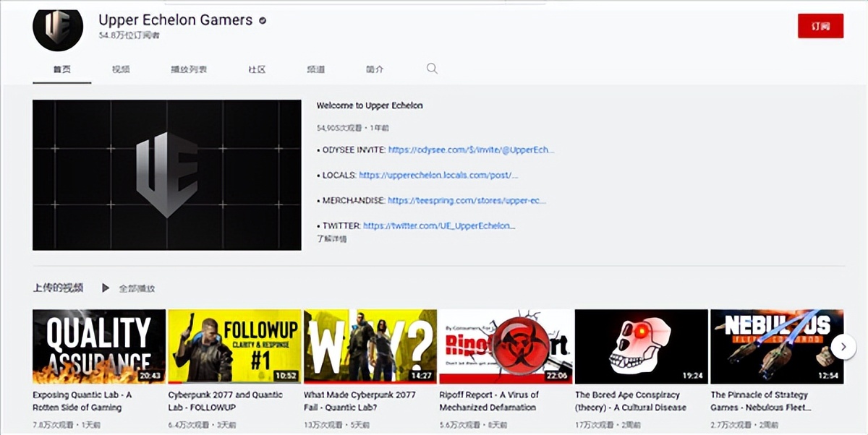This screenshot has height=435, width=868.
Task: Click the 全部播放 play all label
Action: 137,288
